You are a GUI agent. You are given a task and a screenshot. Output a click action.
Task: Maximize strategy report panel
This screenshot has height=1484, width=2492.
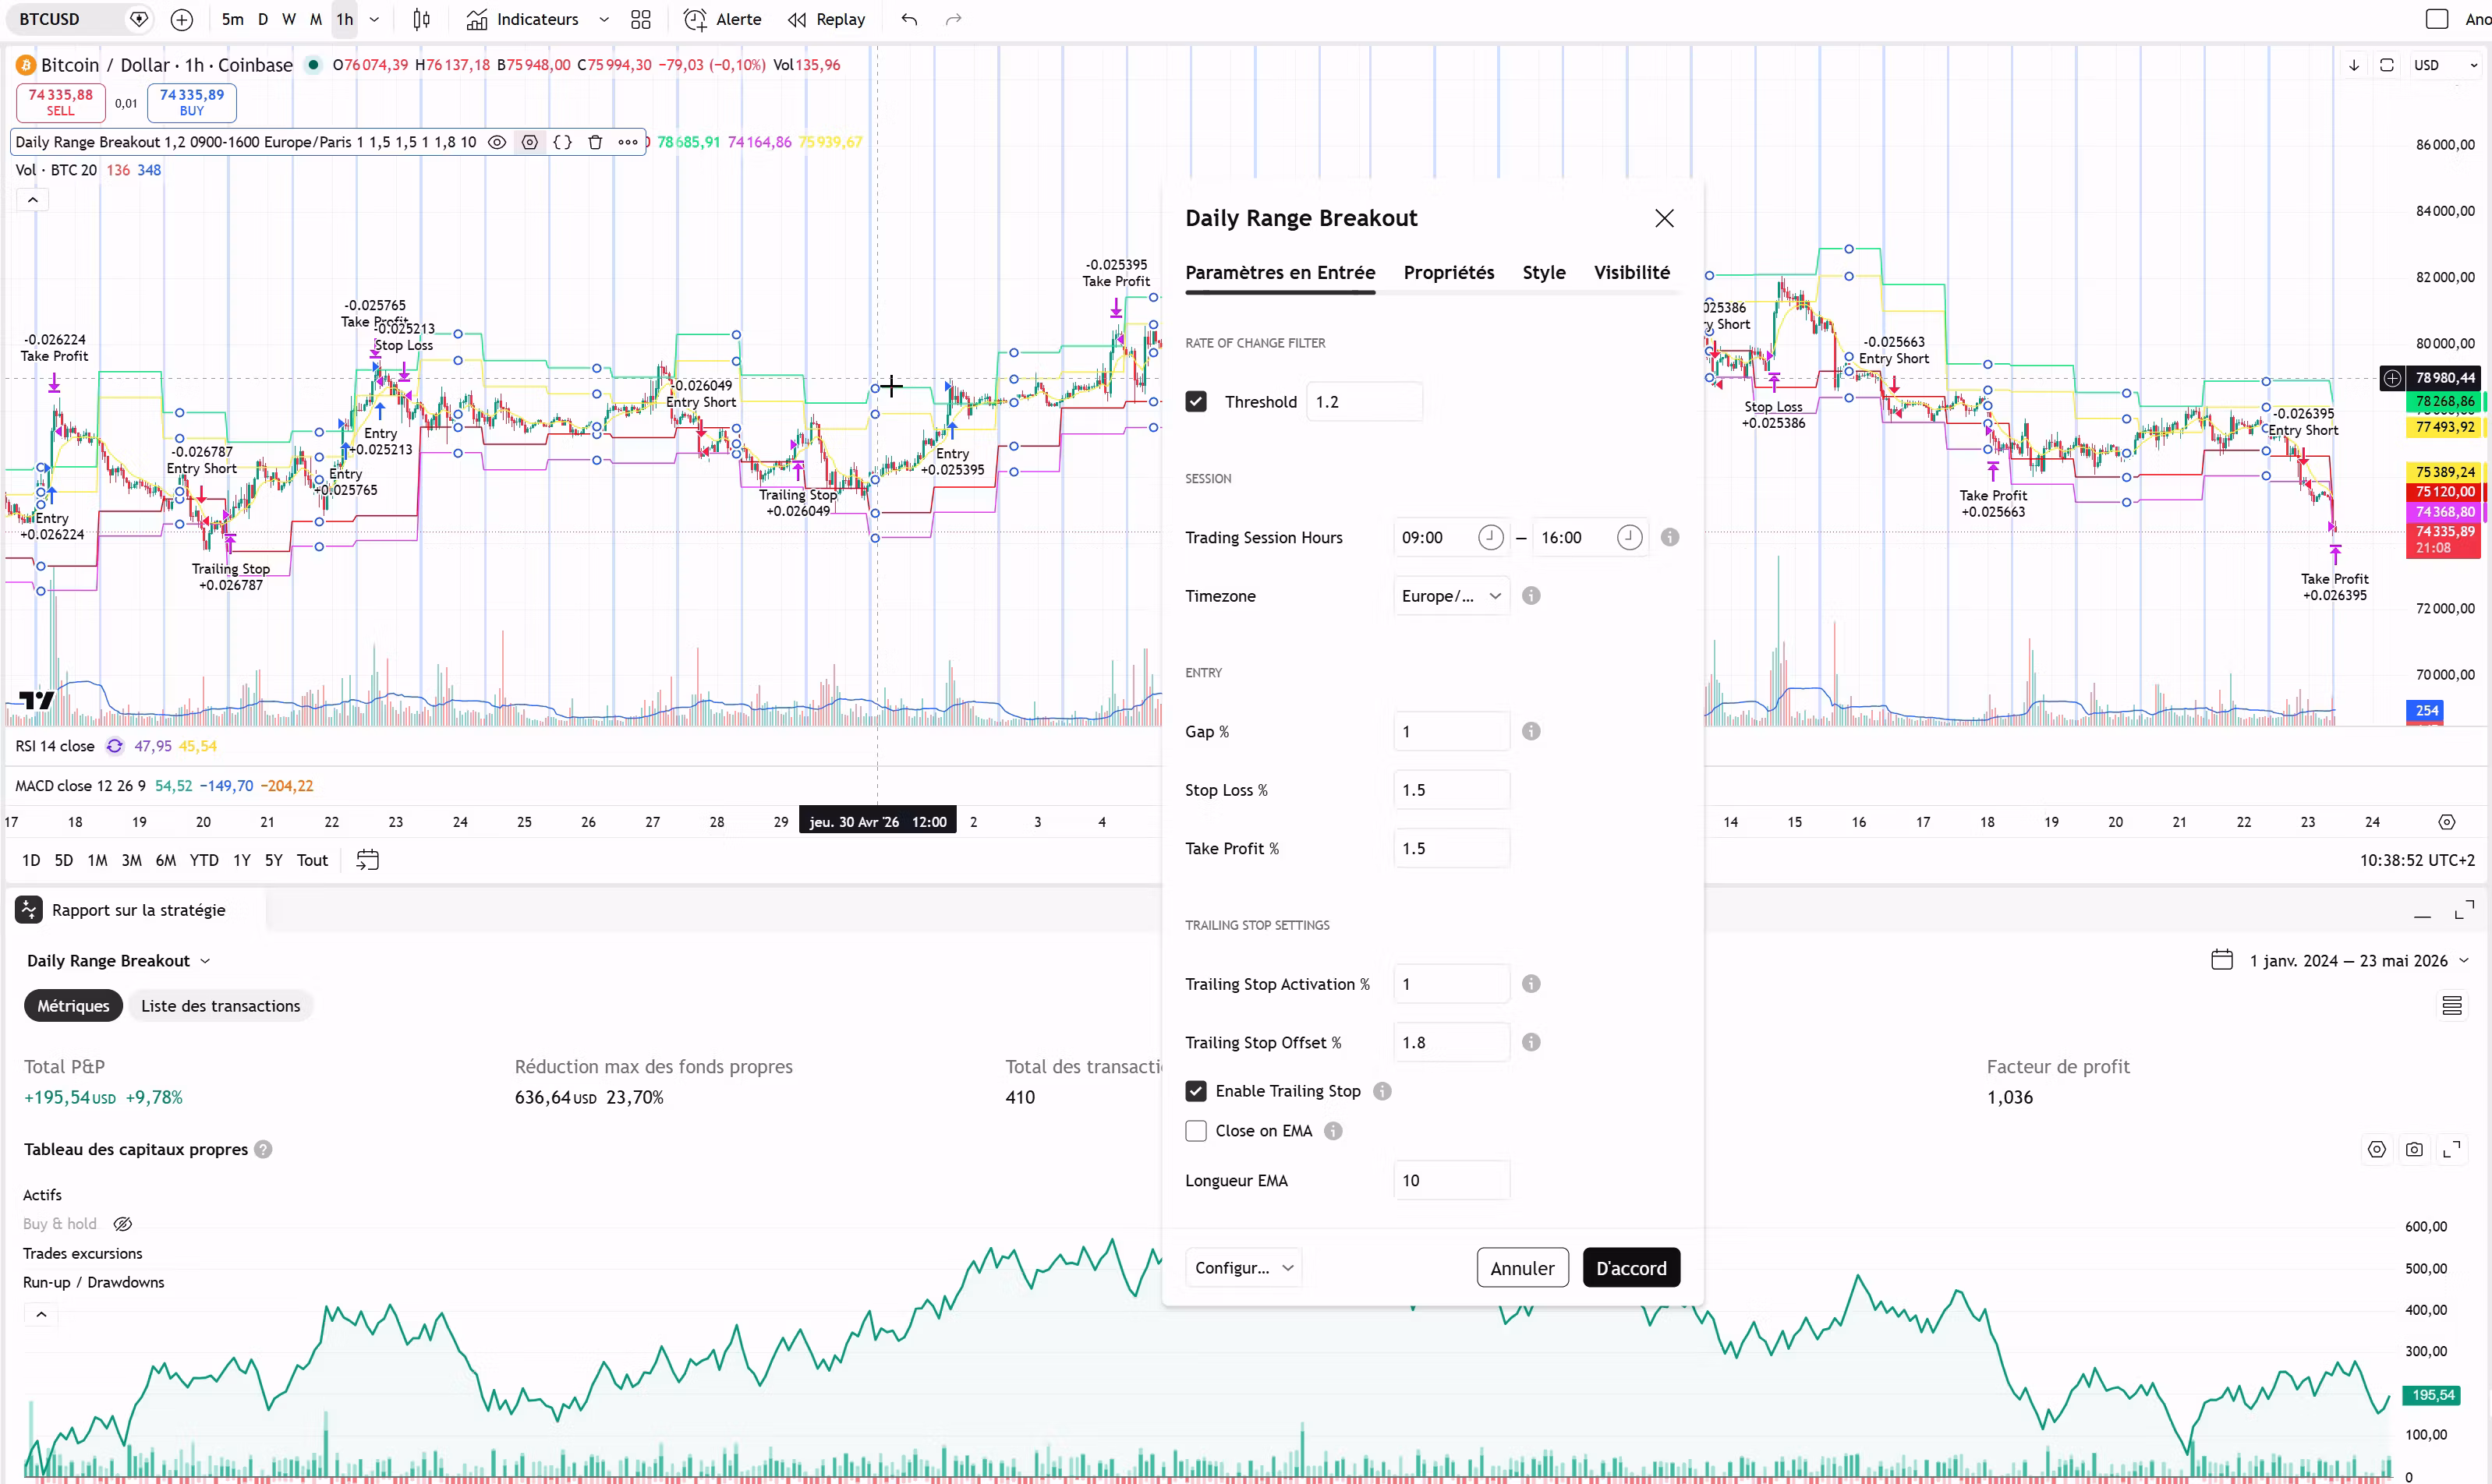[2464, 910]
